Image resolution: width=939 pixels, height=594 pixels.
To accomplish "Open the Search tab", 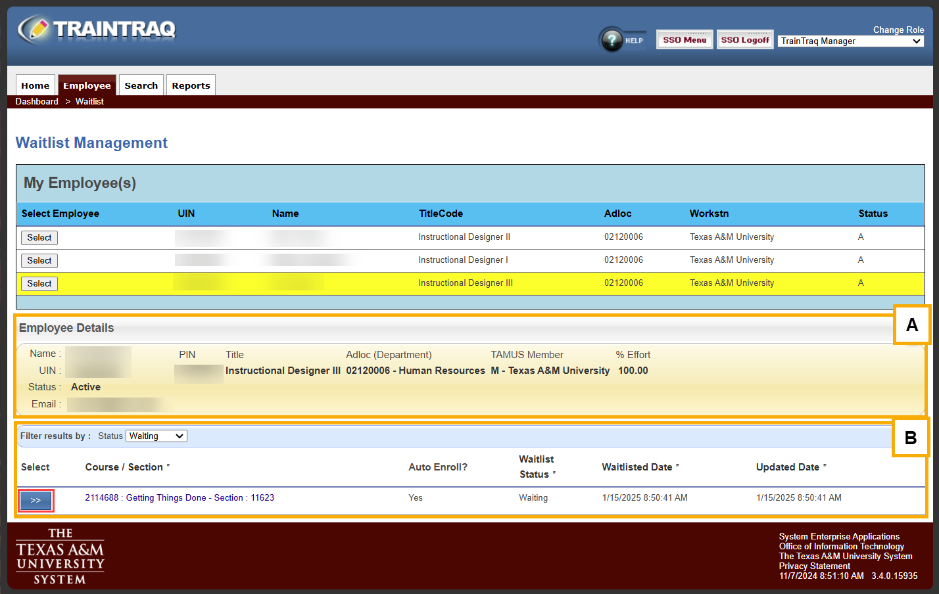I will 141,85.
